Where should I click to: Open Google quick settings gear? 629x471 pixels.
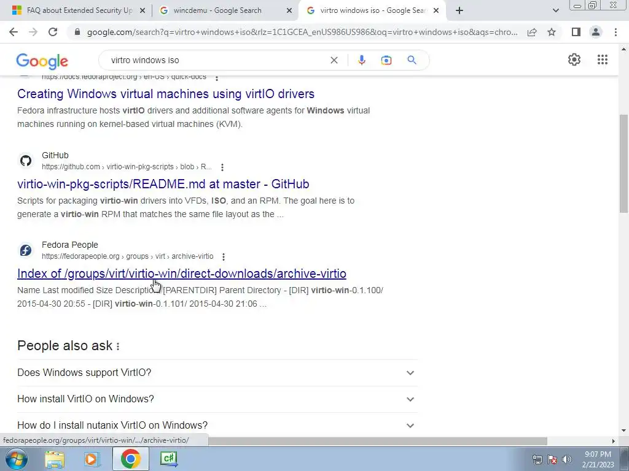574,59
